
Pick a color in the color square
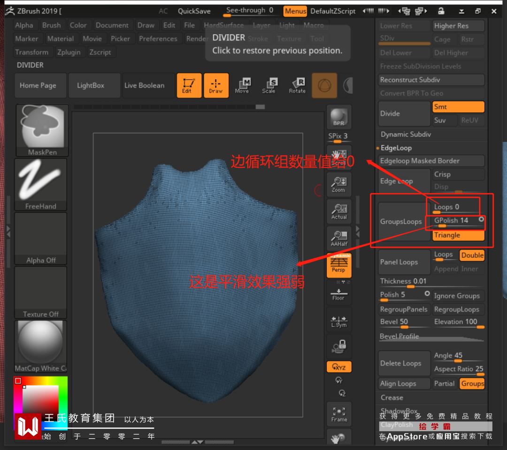(40, 403)
